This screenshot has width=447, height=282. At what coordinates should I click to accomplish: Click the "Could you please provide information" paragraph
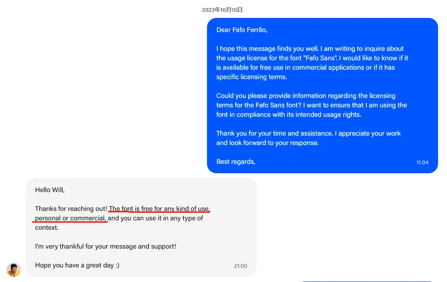coord(312,105)
